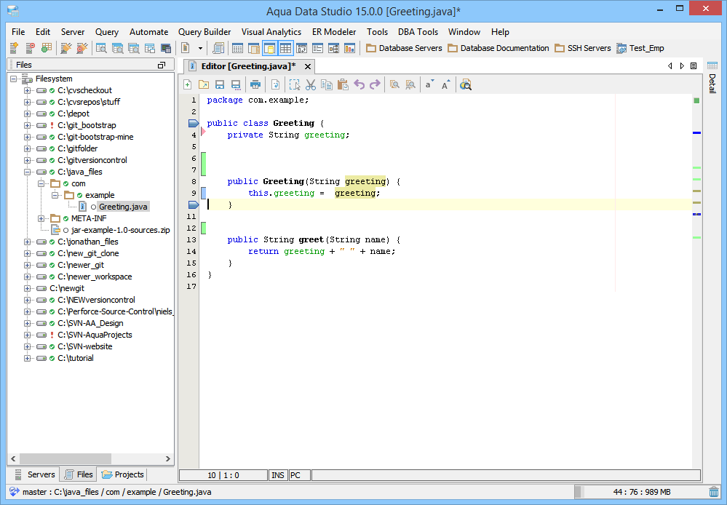Click the Database Servers toolbar button

[404, 48]
